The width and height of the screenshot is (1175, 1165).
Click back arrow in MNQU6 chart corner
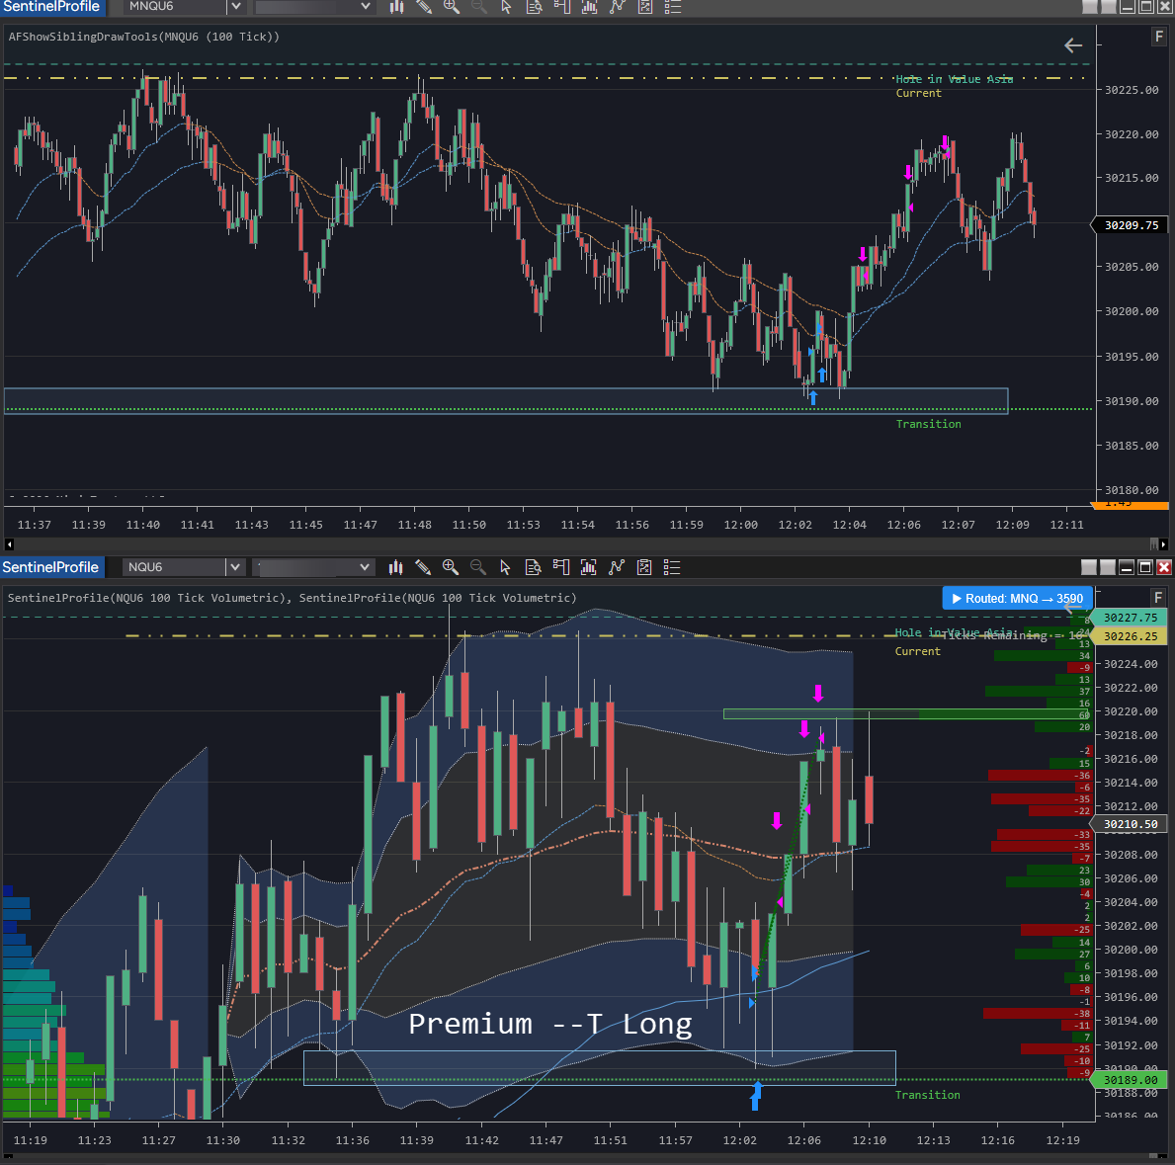click(1073, 45)
